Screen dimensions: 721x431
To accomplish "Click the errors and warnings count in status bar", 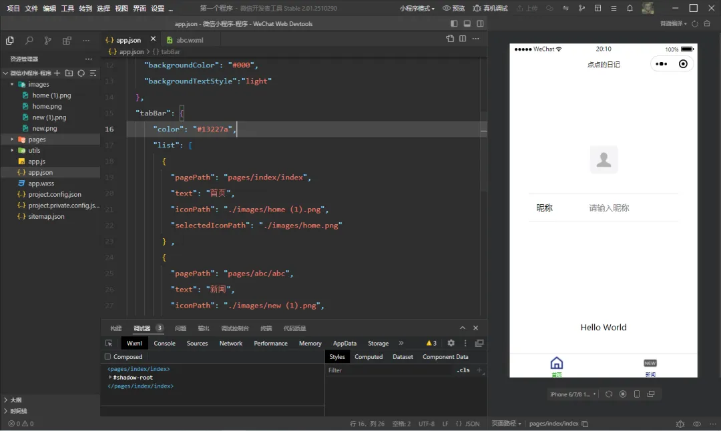I will coord(21,424).
